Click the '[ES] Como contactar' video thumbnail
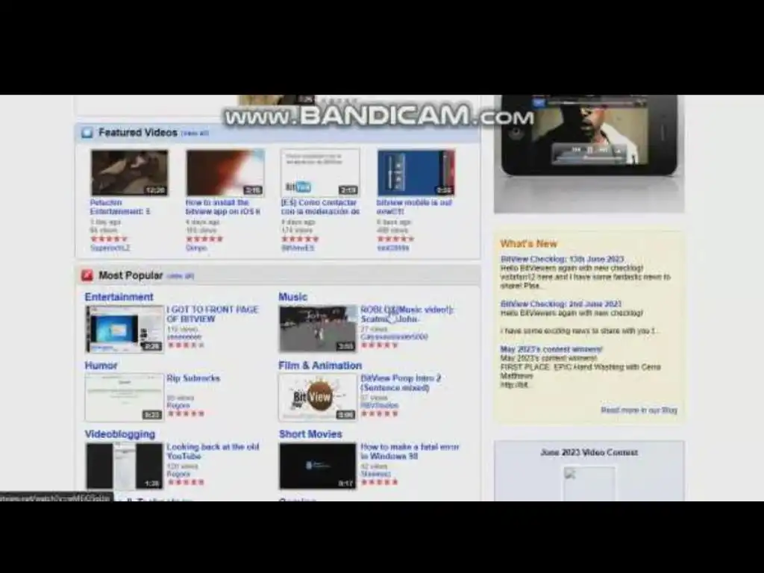The height and width of the screenshot is (573, 764). coord(320,172)
